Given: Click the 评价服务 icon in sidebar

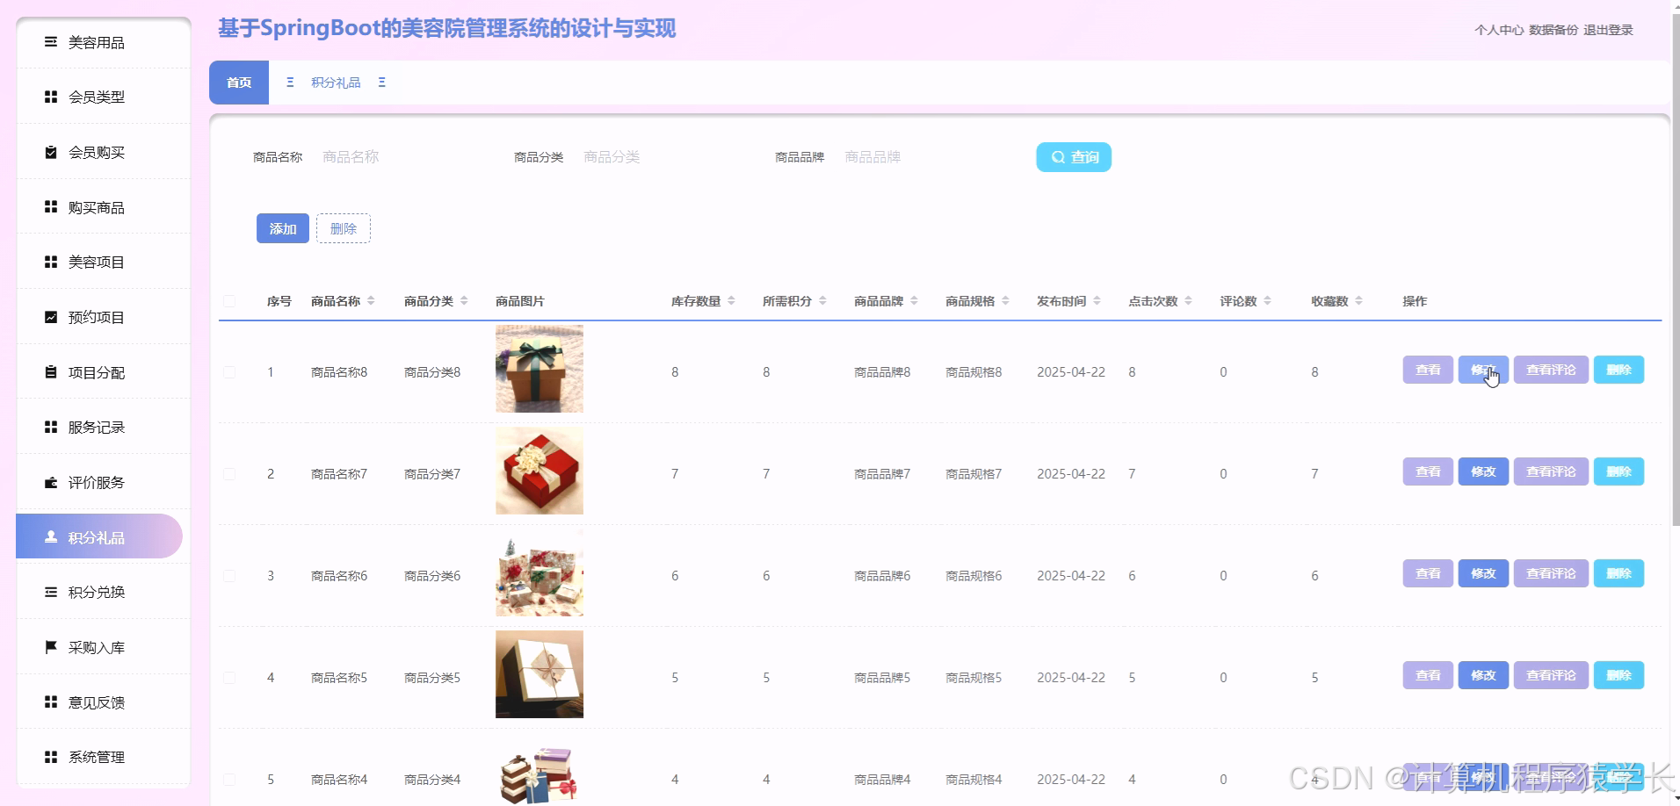Looking at the screenshot, I should point(51,482).
